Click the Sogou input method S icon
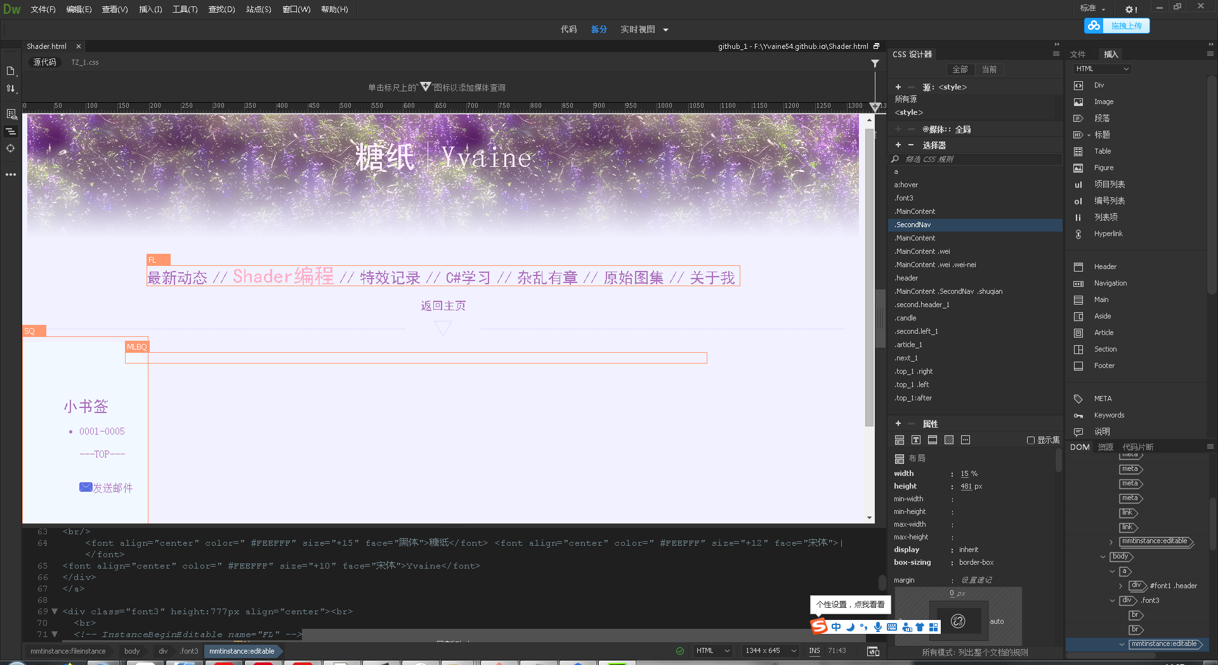 pyautogui.click(x=820, y=626)
